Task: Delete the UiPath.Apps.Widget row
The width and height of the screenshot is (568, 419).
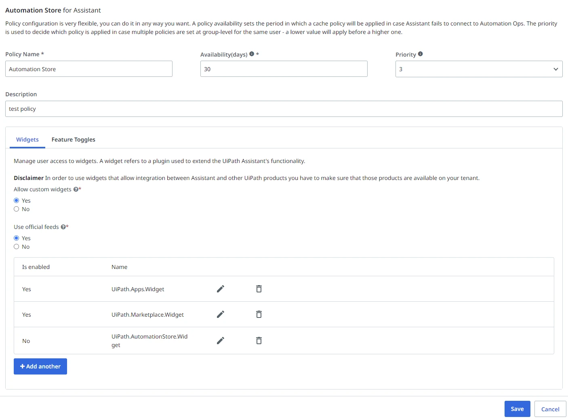Action: tap(259, 289)
